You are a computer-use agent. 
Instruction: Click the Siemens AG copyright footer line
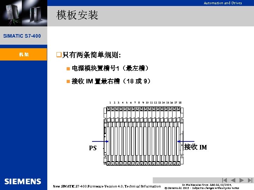[x=202, y=188]
